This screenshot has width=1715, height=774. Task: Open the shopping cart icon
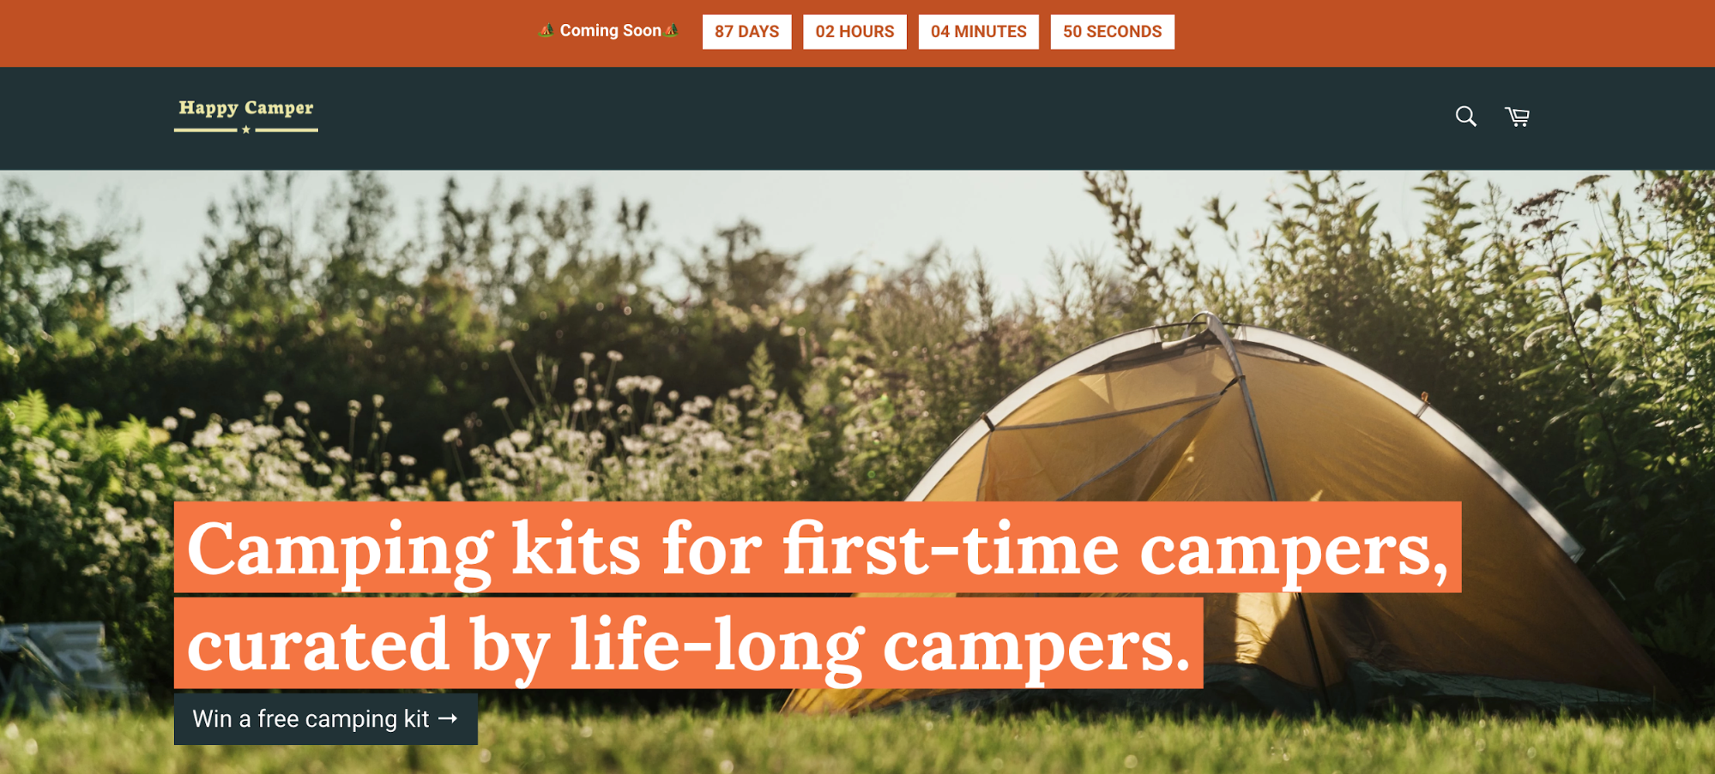[1517, 117]
